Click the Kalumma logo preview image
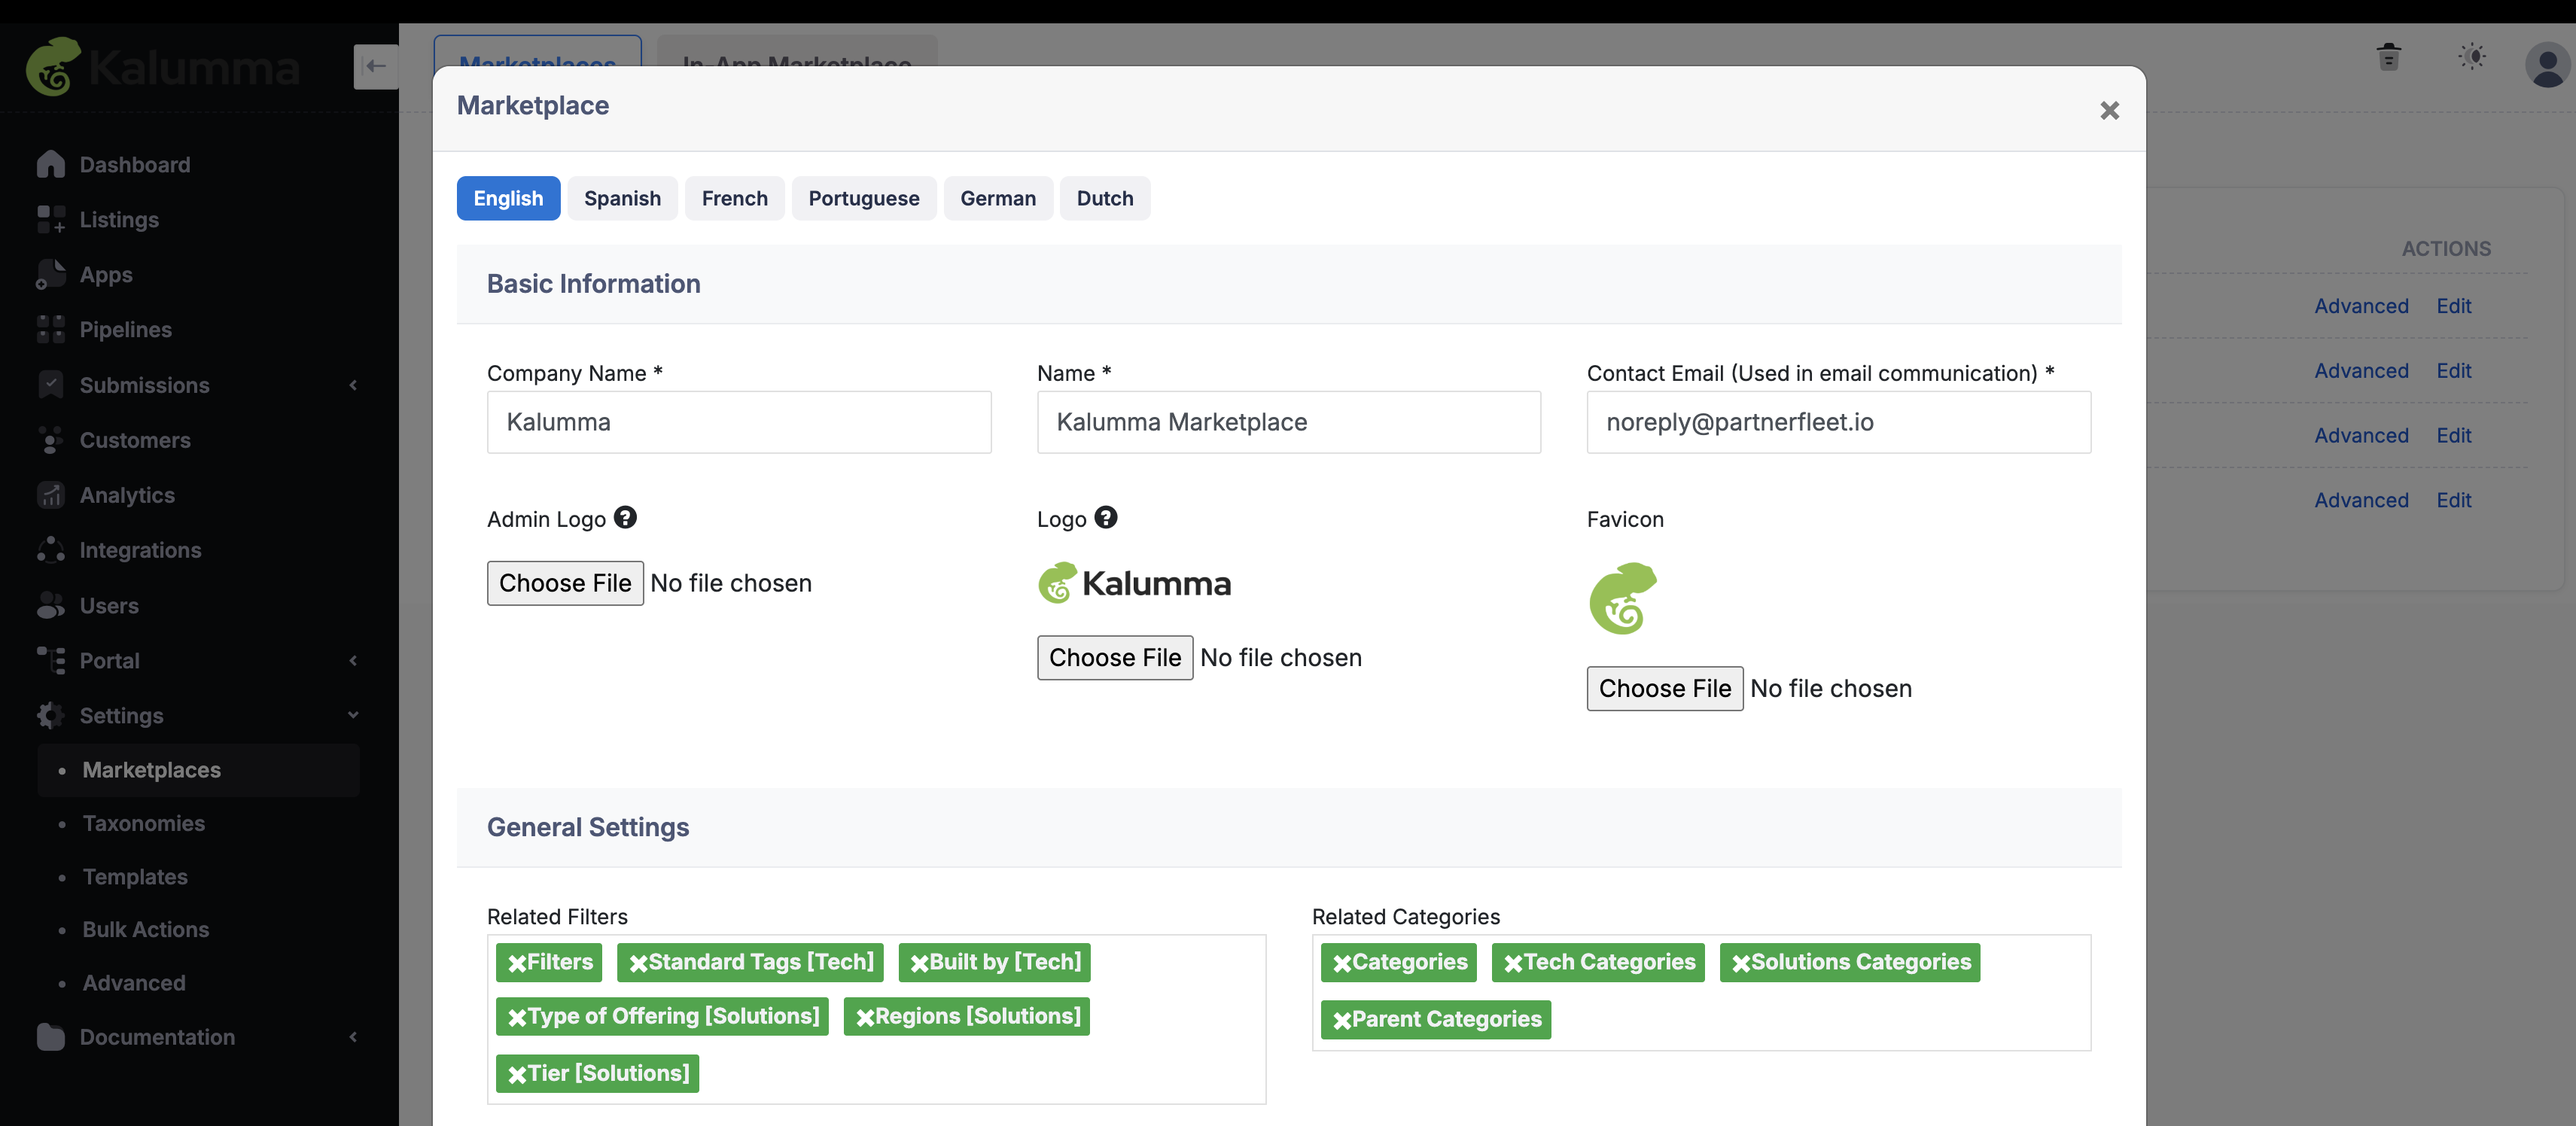Viewport: 2576px width, 1126px height. click(x=1134, y=583)
